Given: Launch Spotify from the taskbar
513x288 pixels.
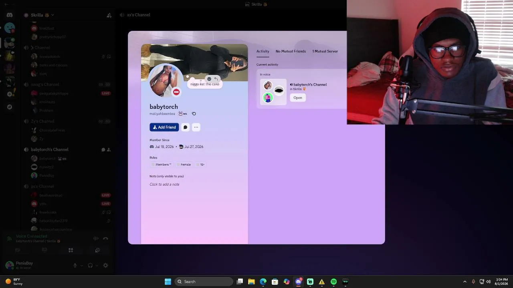Looking at the screenshot, I should click(333, 282).
